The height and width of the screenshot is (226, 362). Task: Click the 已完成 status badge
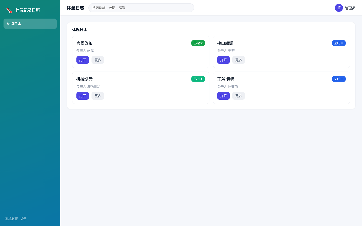tap(198, 43)
